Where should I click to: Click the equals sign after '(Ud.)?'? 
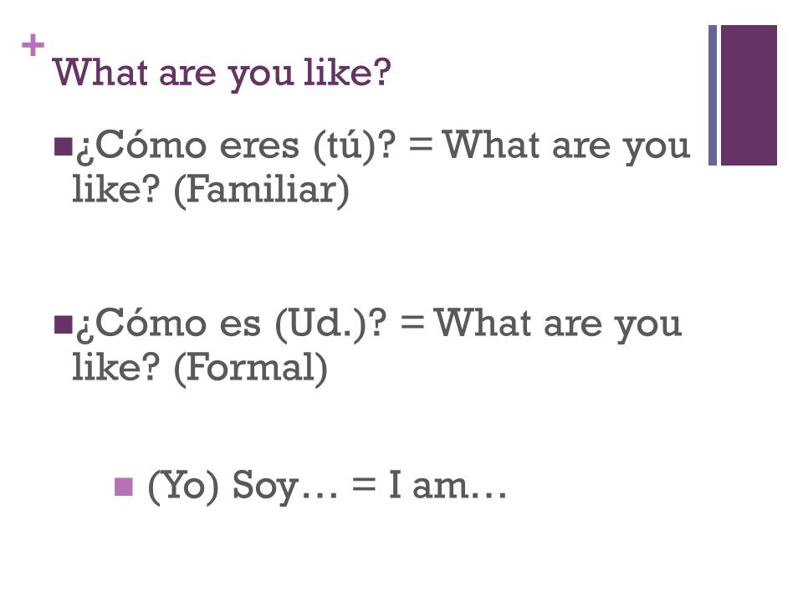pos(412,321)
